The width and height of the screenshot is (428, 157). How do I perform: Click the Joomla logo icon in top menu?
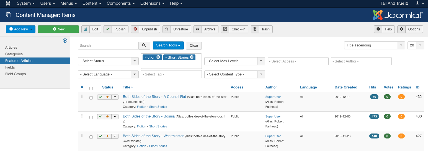tap(8, 3)
